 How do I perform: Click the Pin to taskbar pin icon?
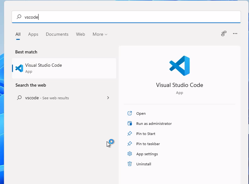pos(130,144)
